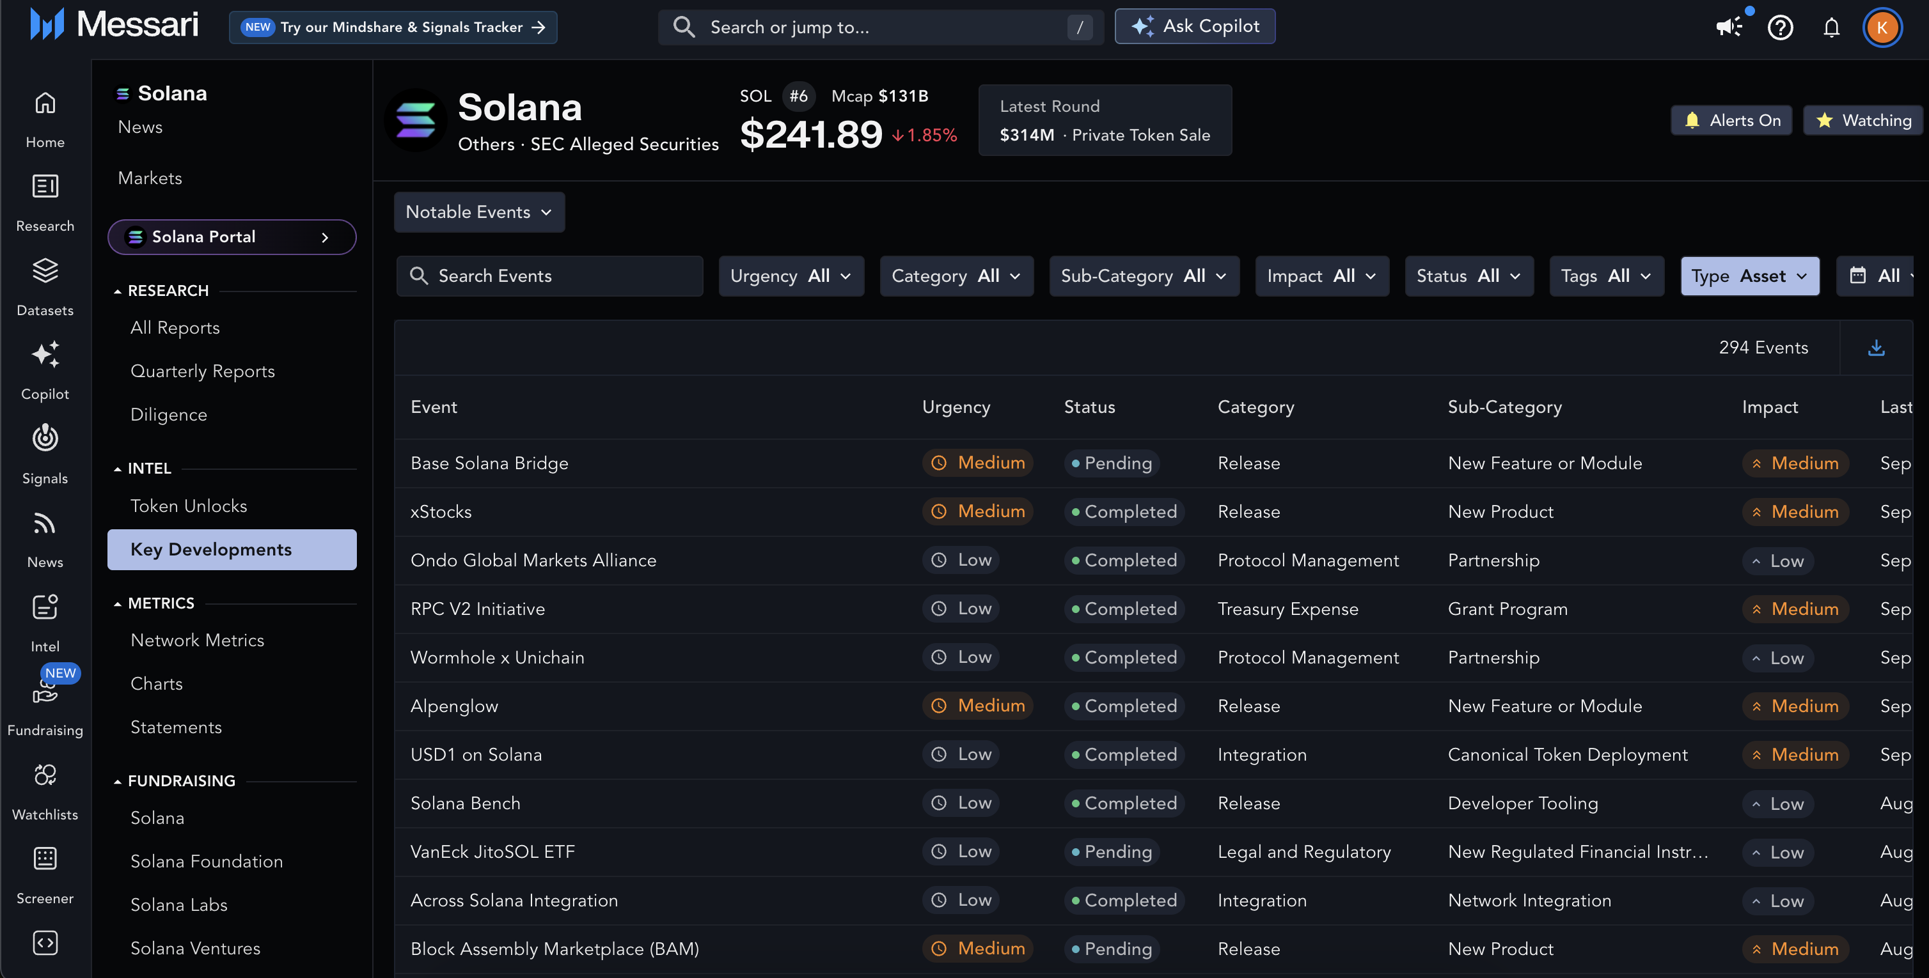This screenshot has width=1929, height=978.
Task: Click the announcements megaphone icon
Action: [x=1729, y=27]
